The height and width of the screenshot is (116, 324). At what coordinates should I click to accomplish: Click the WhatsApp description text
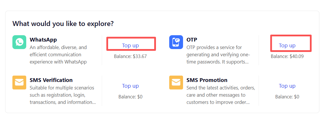[59, 55]
